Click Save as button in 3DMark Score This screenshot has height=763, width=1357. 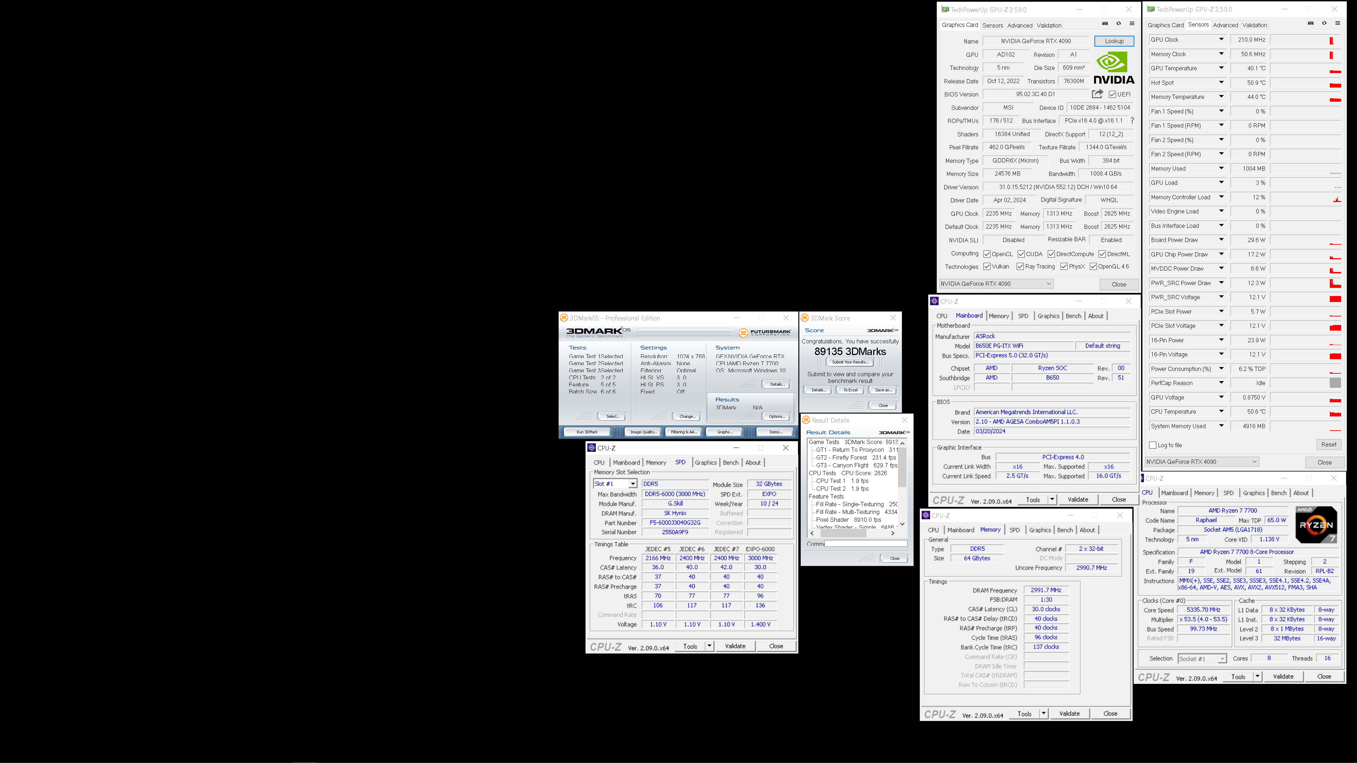(x=883, y=390)
